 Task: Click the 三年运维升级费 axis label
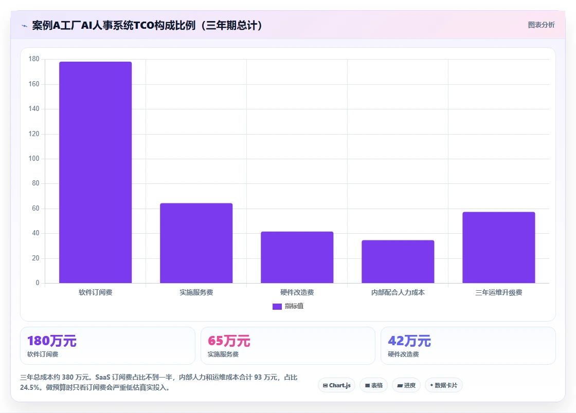pyautogui.click(x=499, y=292)
